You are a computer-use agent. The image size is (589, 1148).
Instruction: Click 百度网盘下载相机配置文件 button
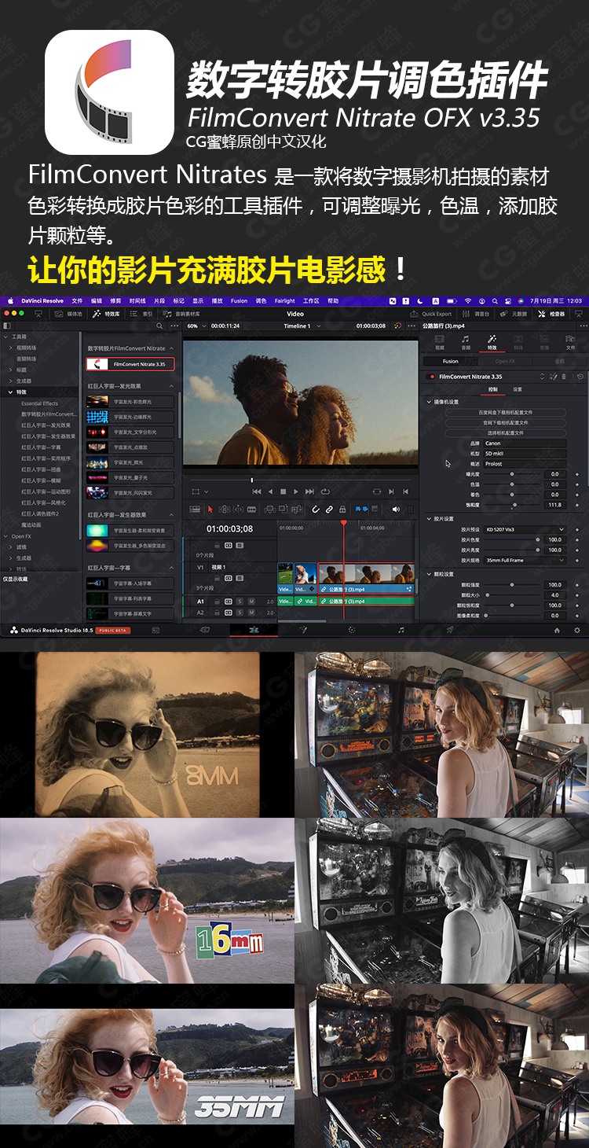pos(506,413)
